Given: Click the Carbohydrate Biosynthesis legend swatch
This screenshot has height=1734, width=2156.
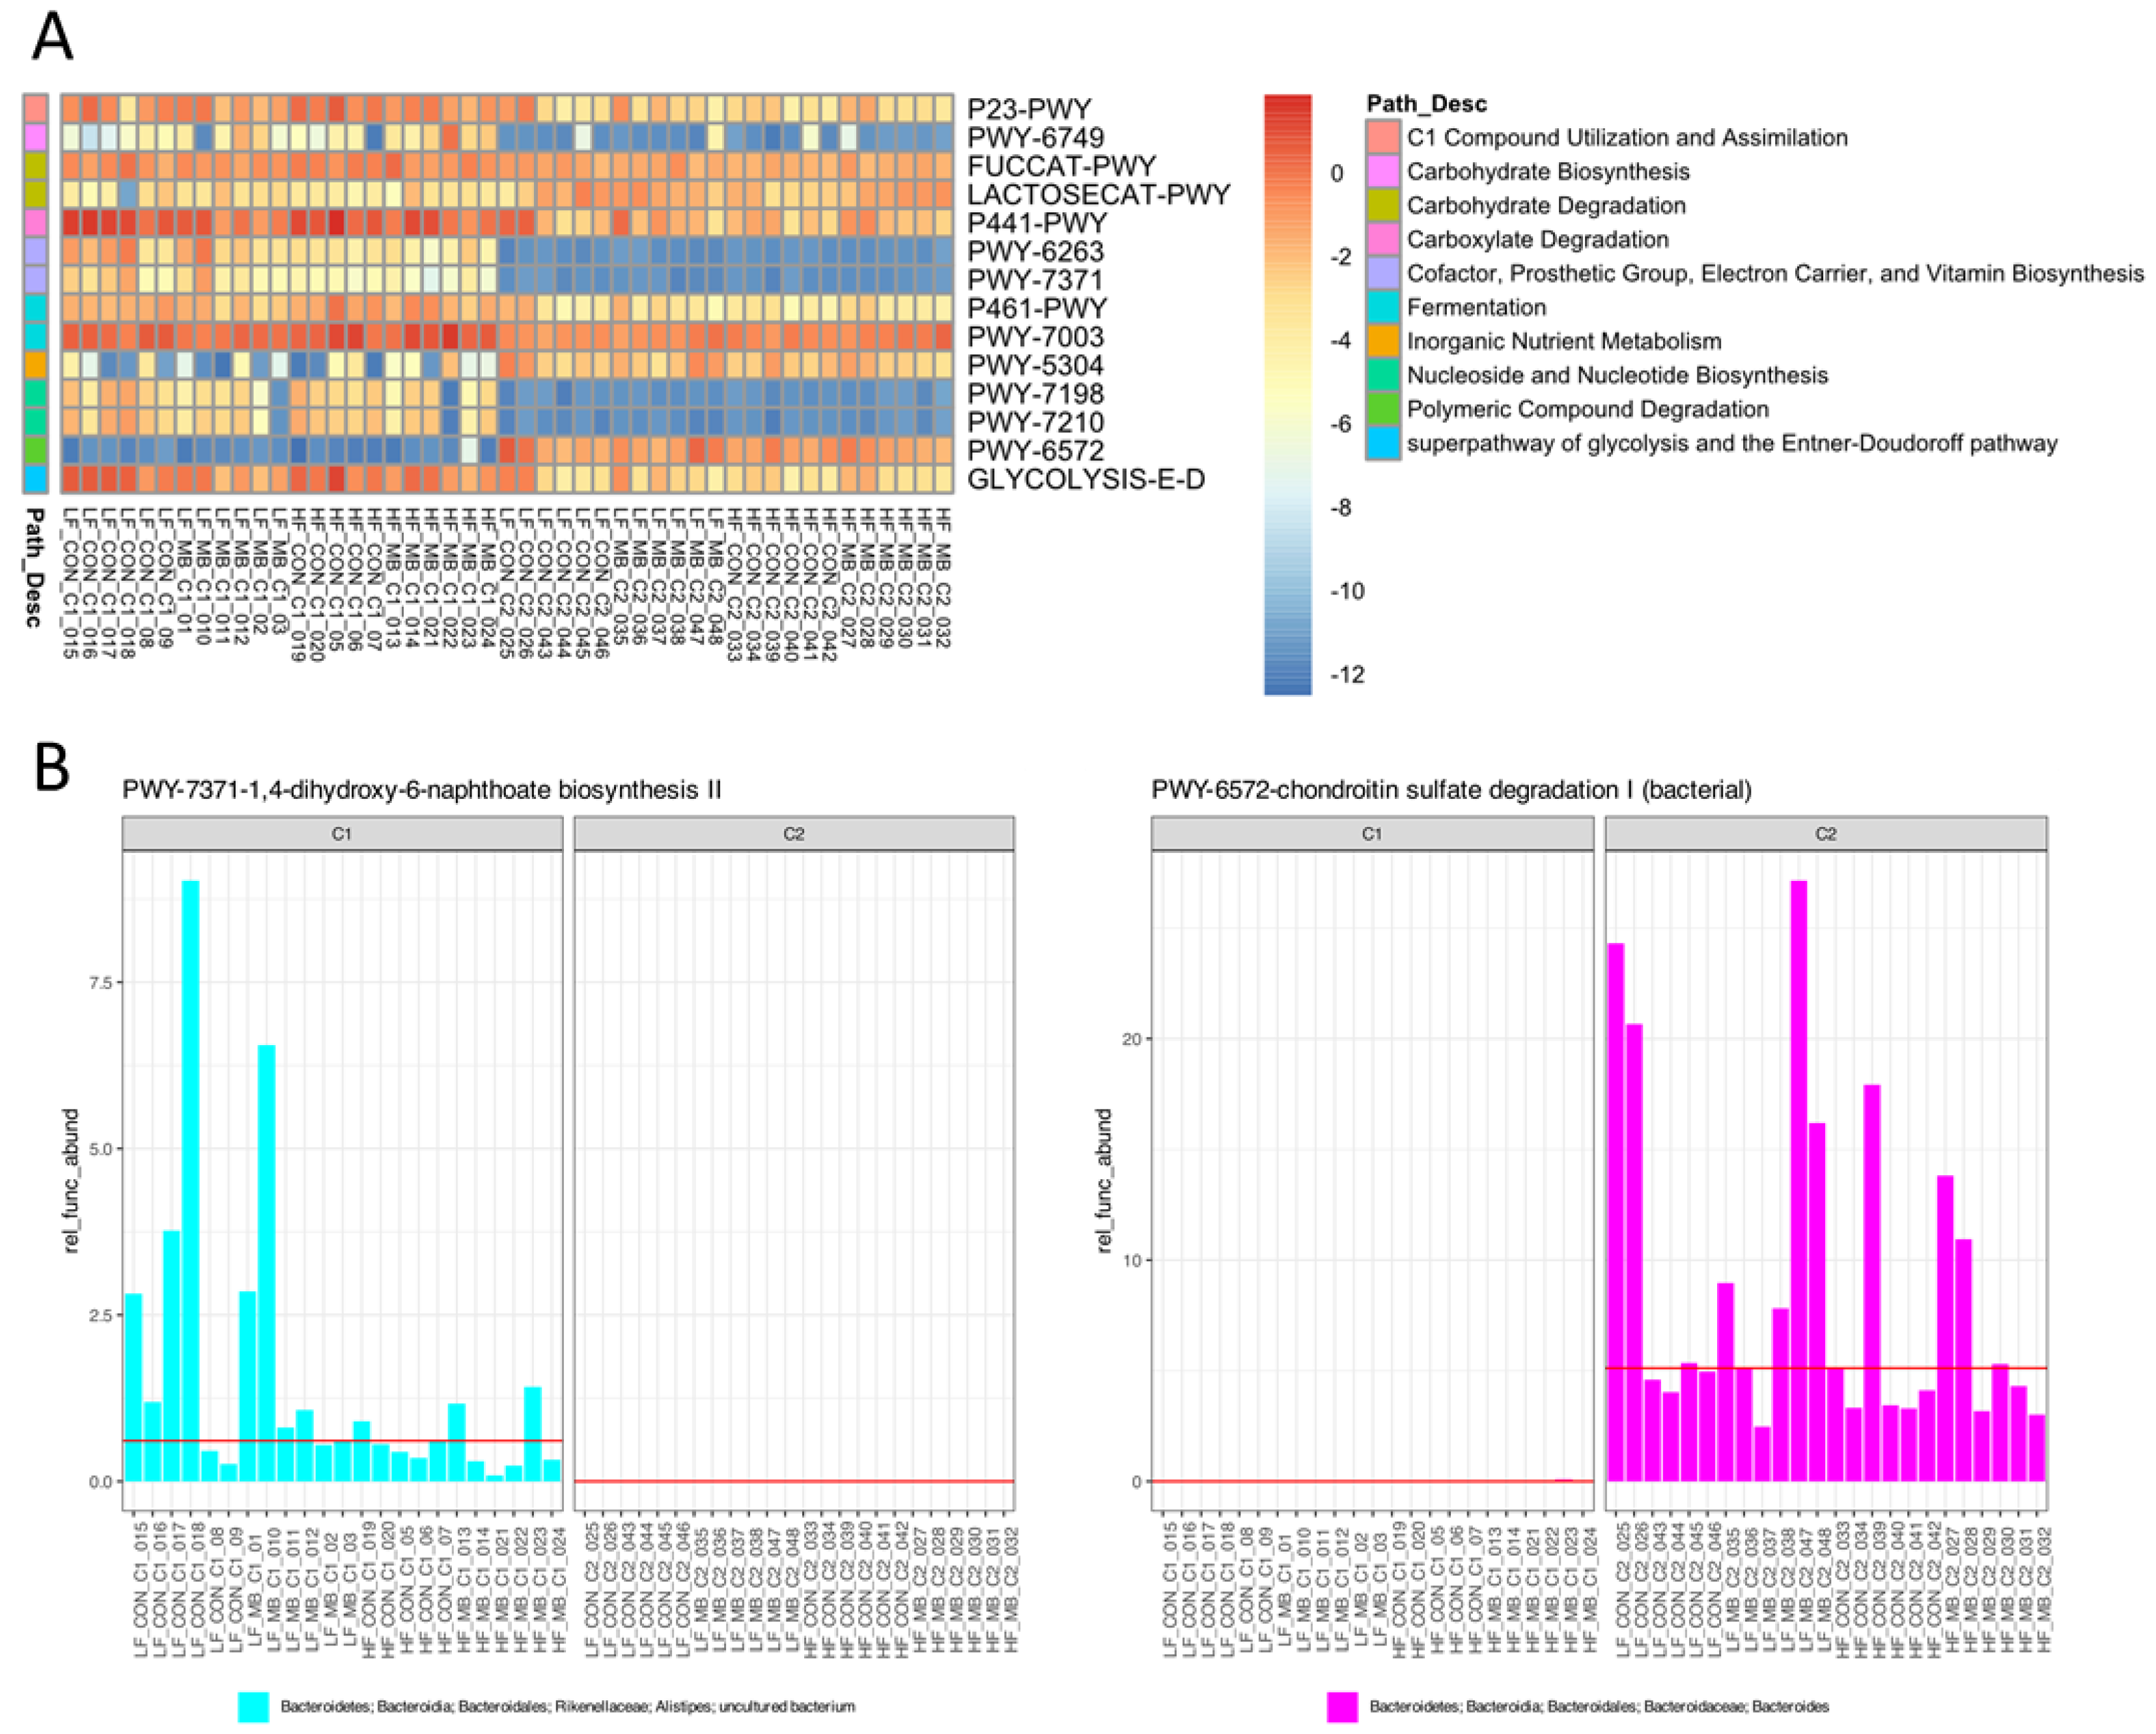Looking at the screenshot, I should click(x=1383, y=171).
